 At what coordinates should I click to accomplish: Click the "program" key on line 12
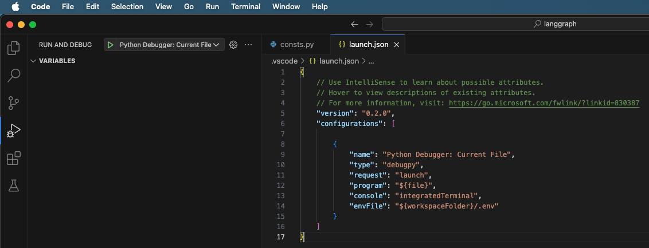[x=368, y=186]
